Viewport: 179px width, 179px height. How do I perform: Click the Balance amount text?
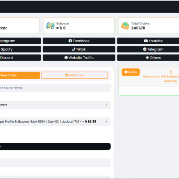(x=61, y=28)
